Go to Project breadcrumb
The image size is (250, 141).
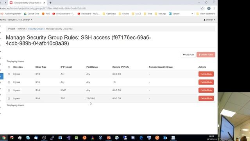tap(11, 29)
